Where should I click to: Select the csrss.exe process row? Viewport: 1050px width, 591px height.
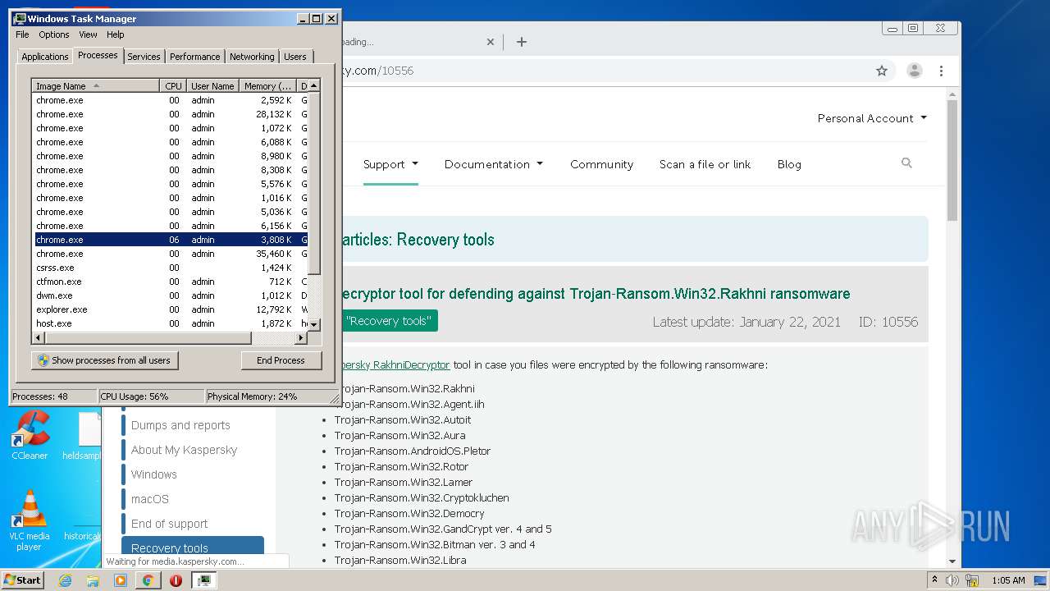coord(170,268)
